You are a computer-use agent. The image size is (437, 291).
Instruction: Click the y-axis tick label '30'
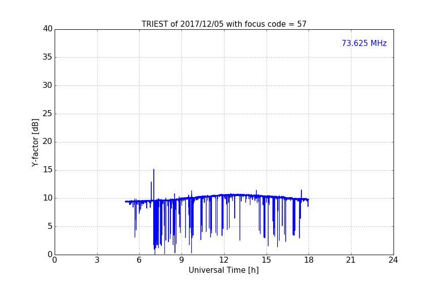(48, 85)
